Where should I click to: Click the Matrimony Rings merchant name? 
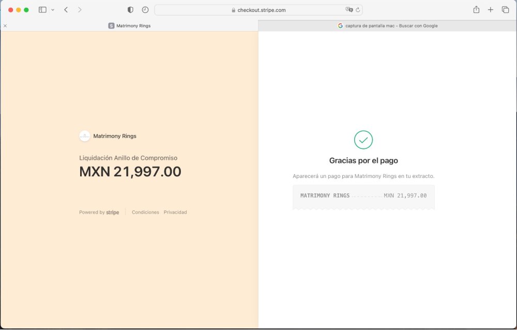(115, 136)
